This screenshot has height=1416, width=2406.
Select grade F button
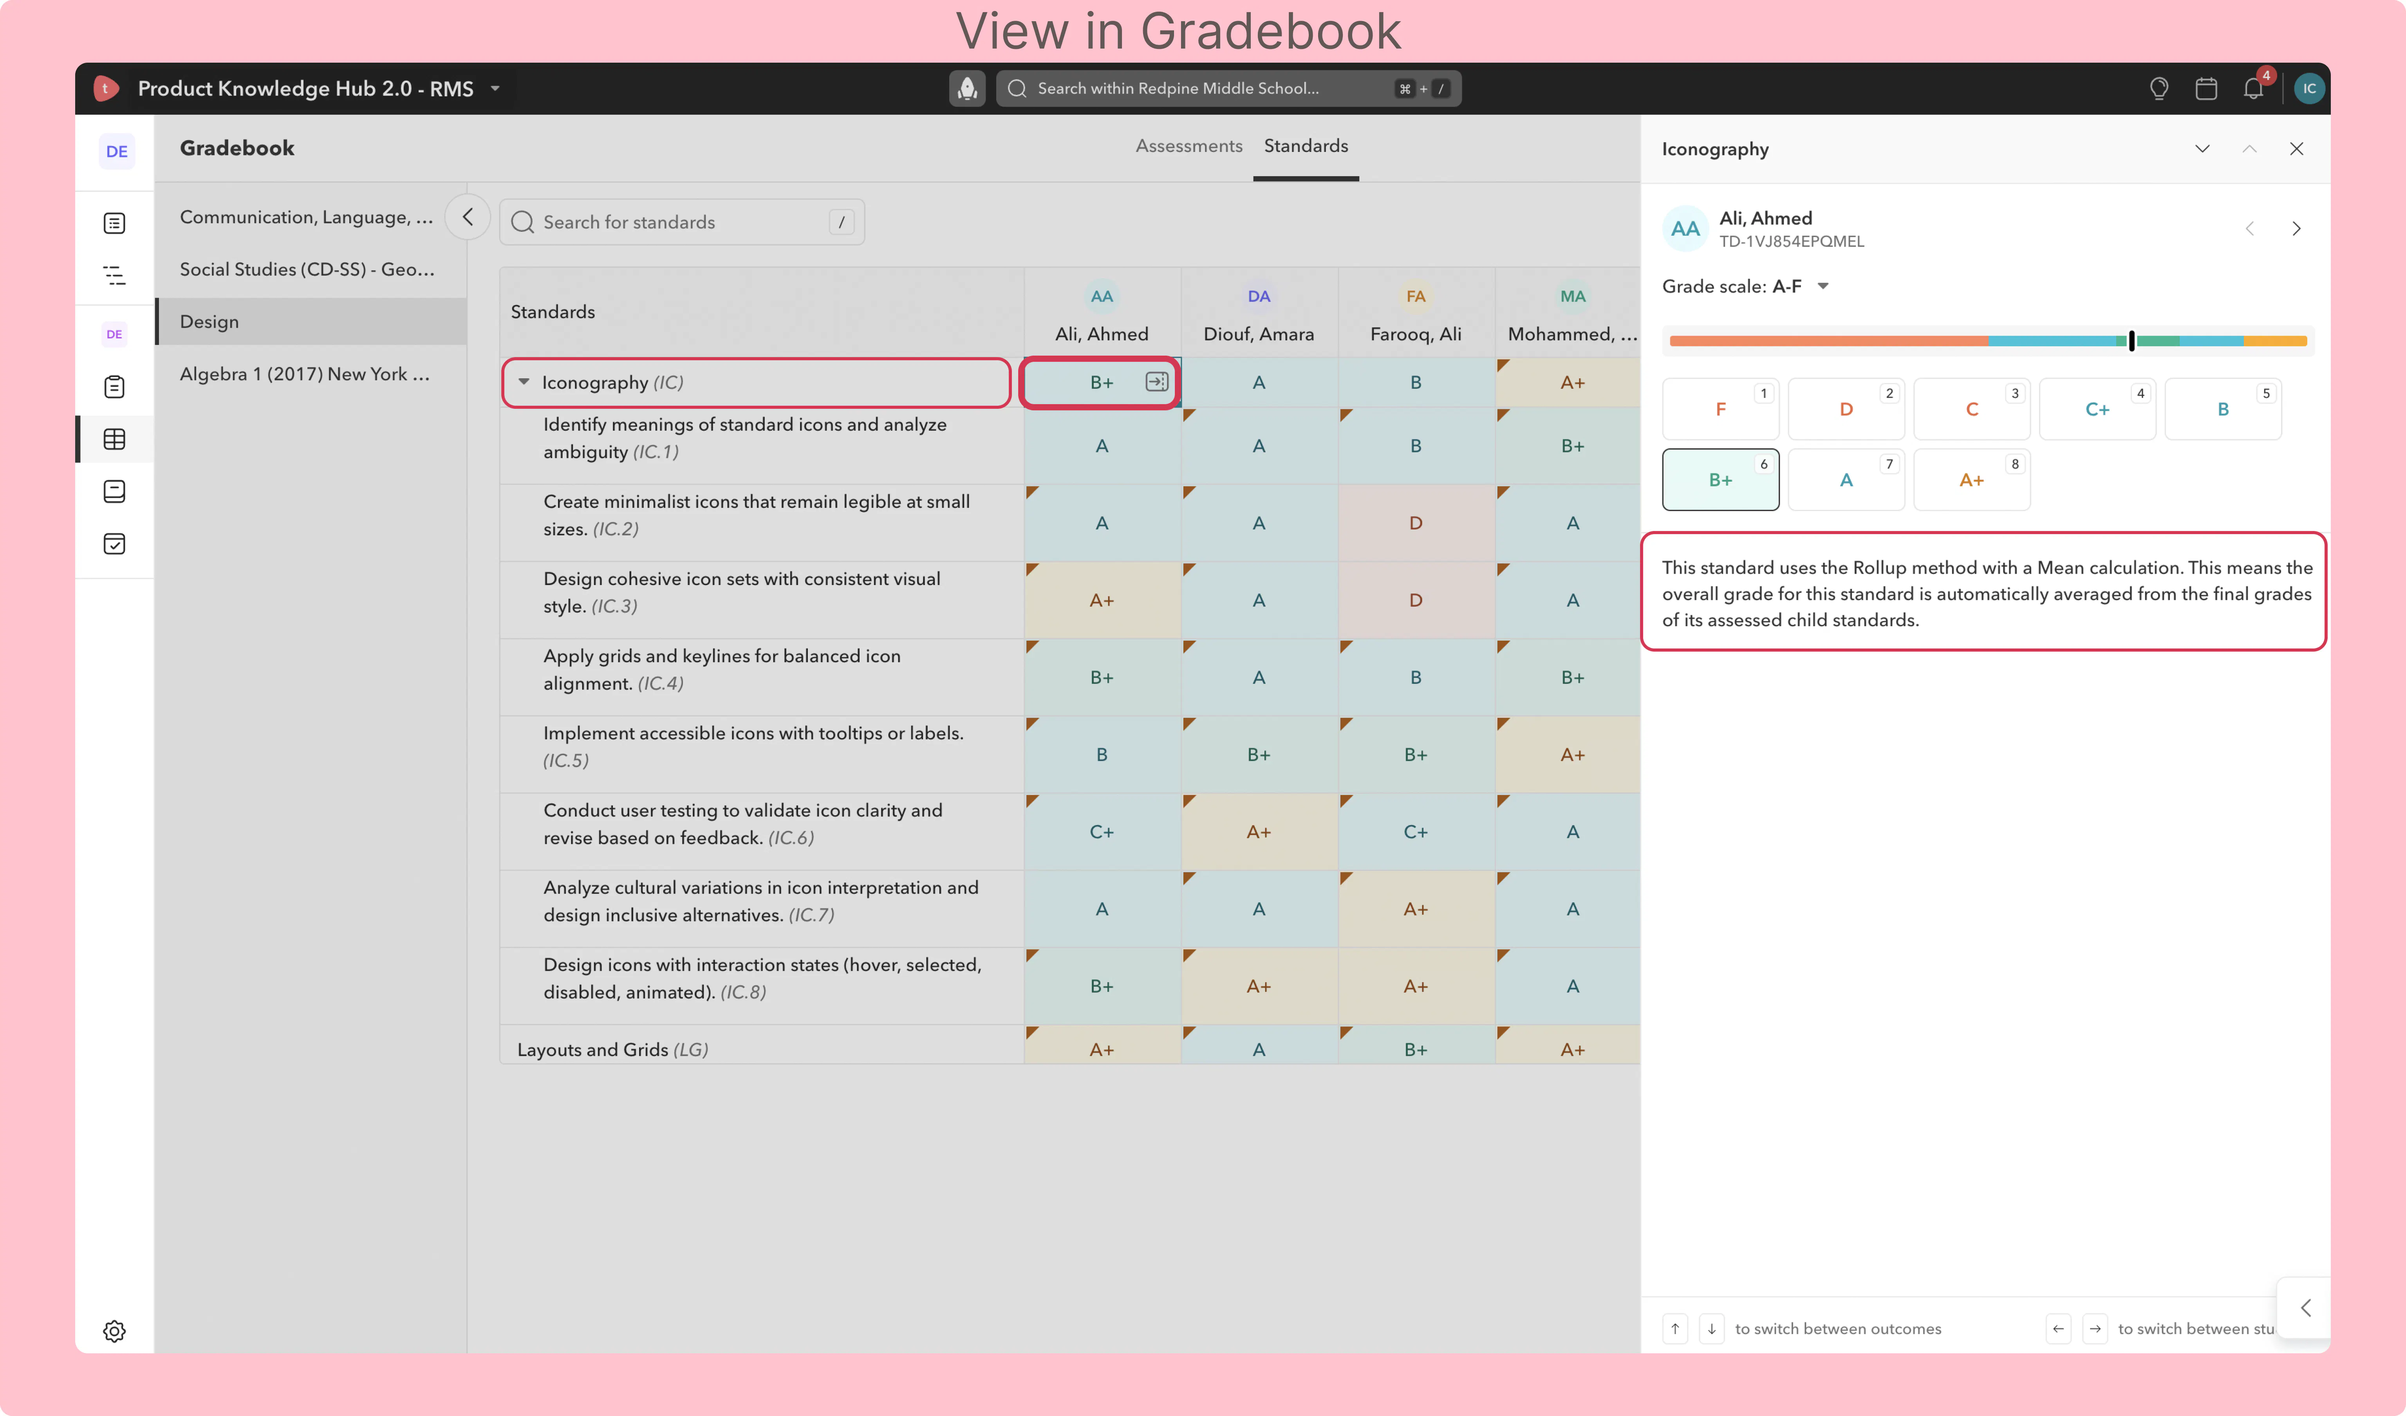[1720, 409]
